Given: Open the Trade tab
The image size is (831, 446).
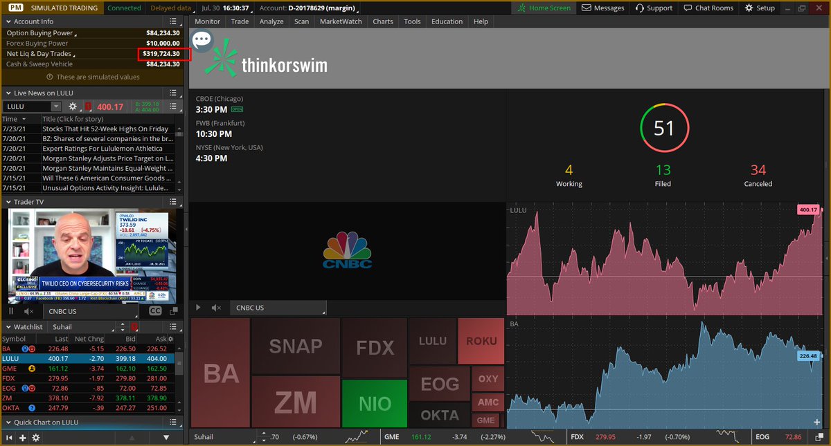Looking at the screenshot, I should (x=240, y=21).
